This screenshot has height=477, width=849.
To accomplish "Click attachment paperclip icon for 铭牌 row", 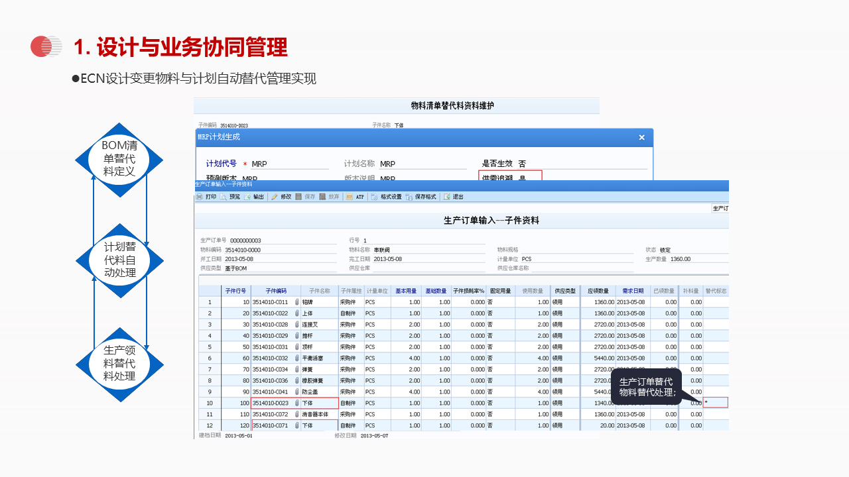I will point(297,302).
